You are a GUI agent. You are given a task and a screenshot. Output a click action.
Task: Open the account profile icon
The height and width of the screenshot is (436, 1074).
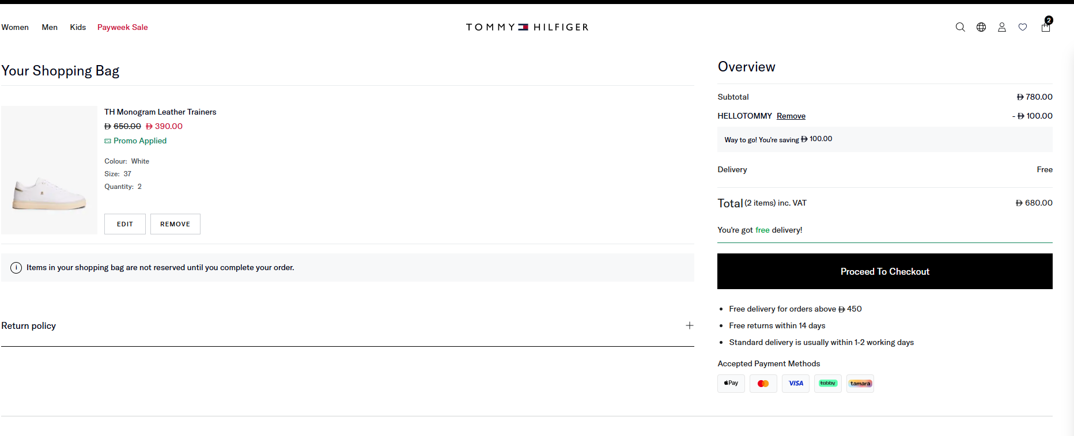coord(1002,27)
